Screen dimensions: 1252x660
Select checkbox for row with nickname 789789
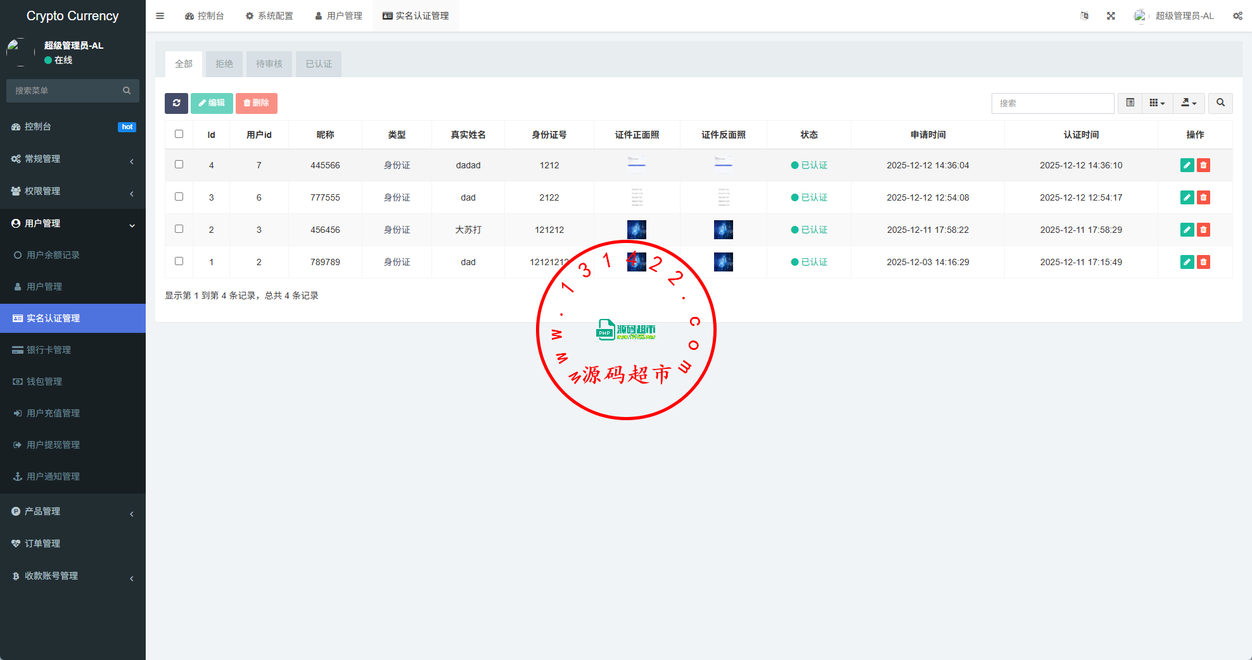pos(179,261)
